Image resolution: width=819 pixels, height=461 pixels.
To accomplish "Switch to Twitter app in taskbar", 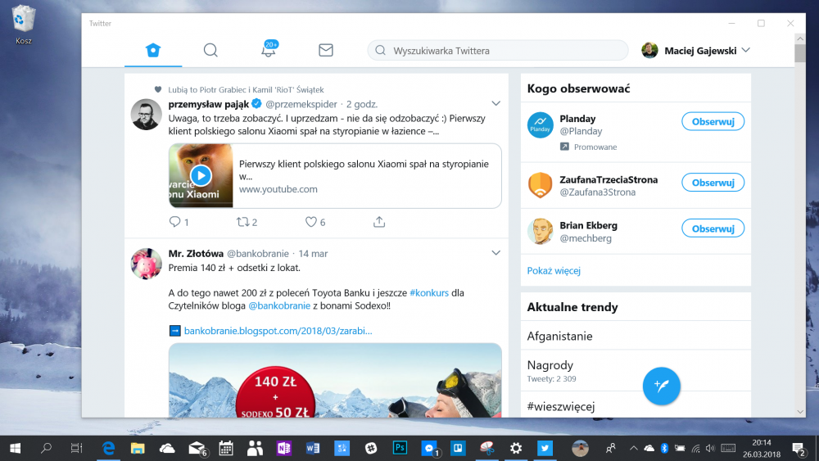I will (x=545, y=448).
